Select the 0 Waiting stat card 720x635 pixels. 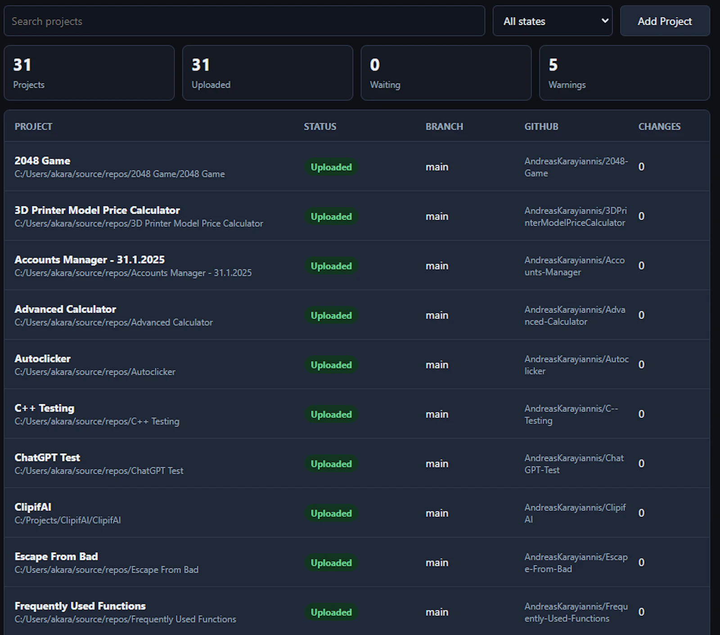click(x=446, y=73)
